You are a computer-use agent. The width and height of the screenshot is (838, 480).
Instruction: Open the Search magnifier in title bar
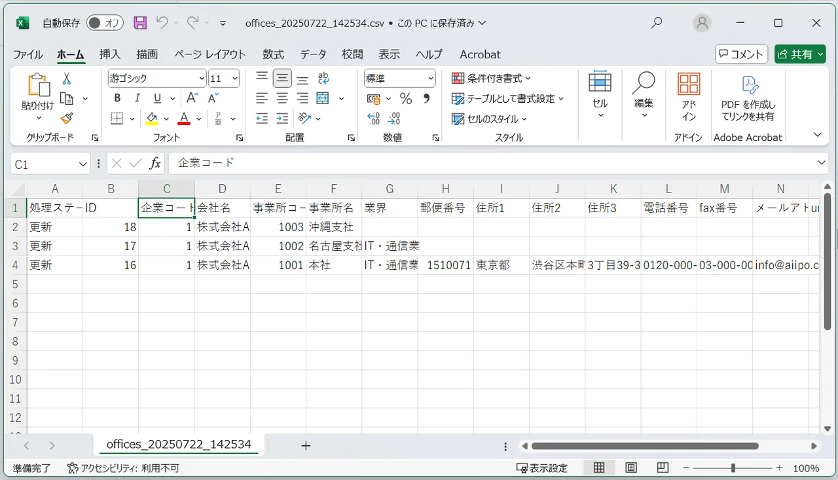pos(657,23)
